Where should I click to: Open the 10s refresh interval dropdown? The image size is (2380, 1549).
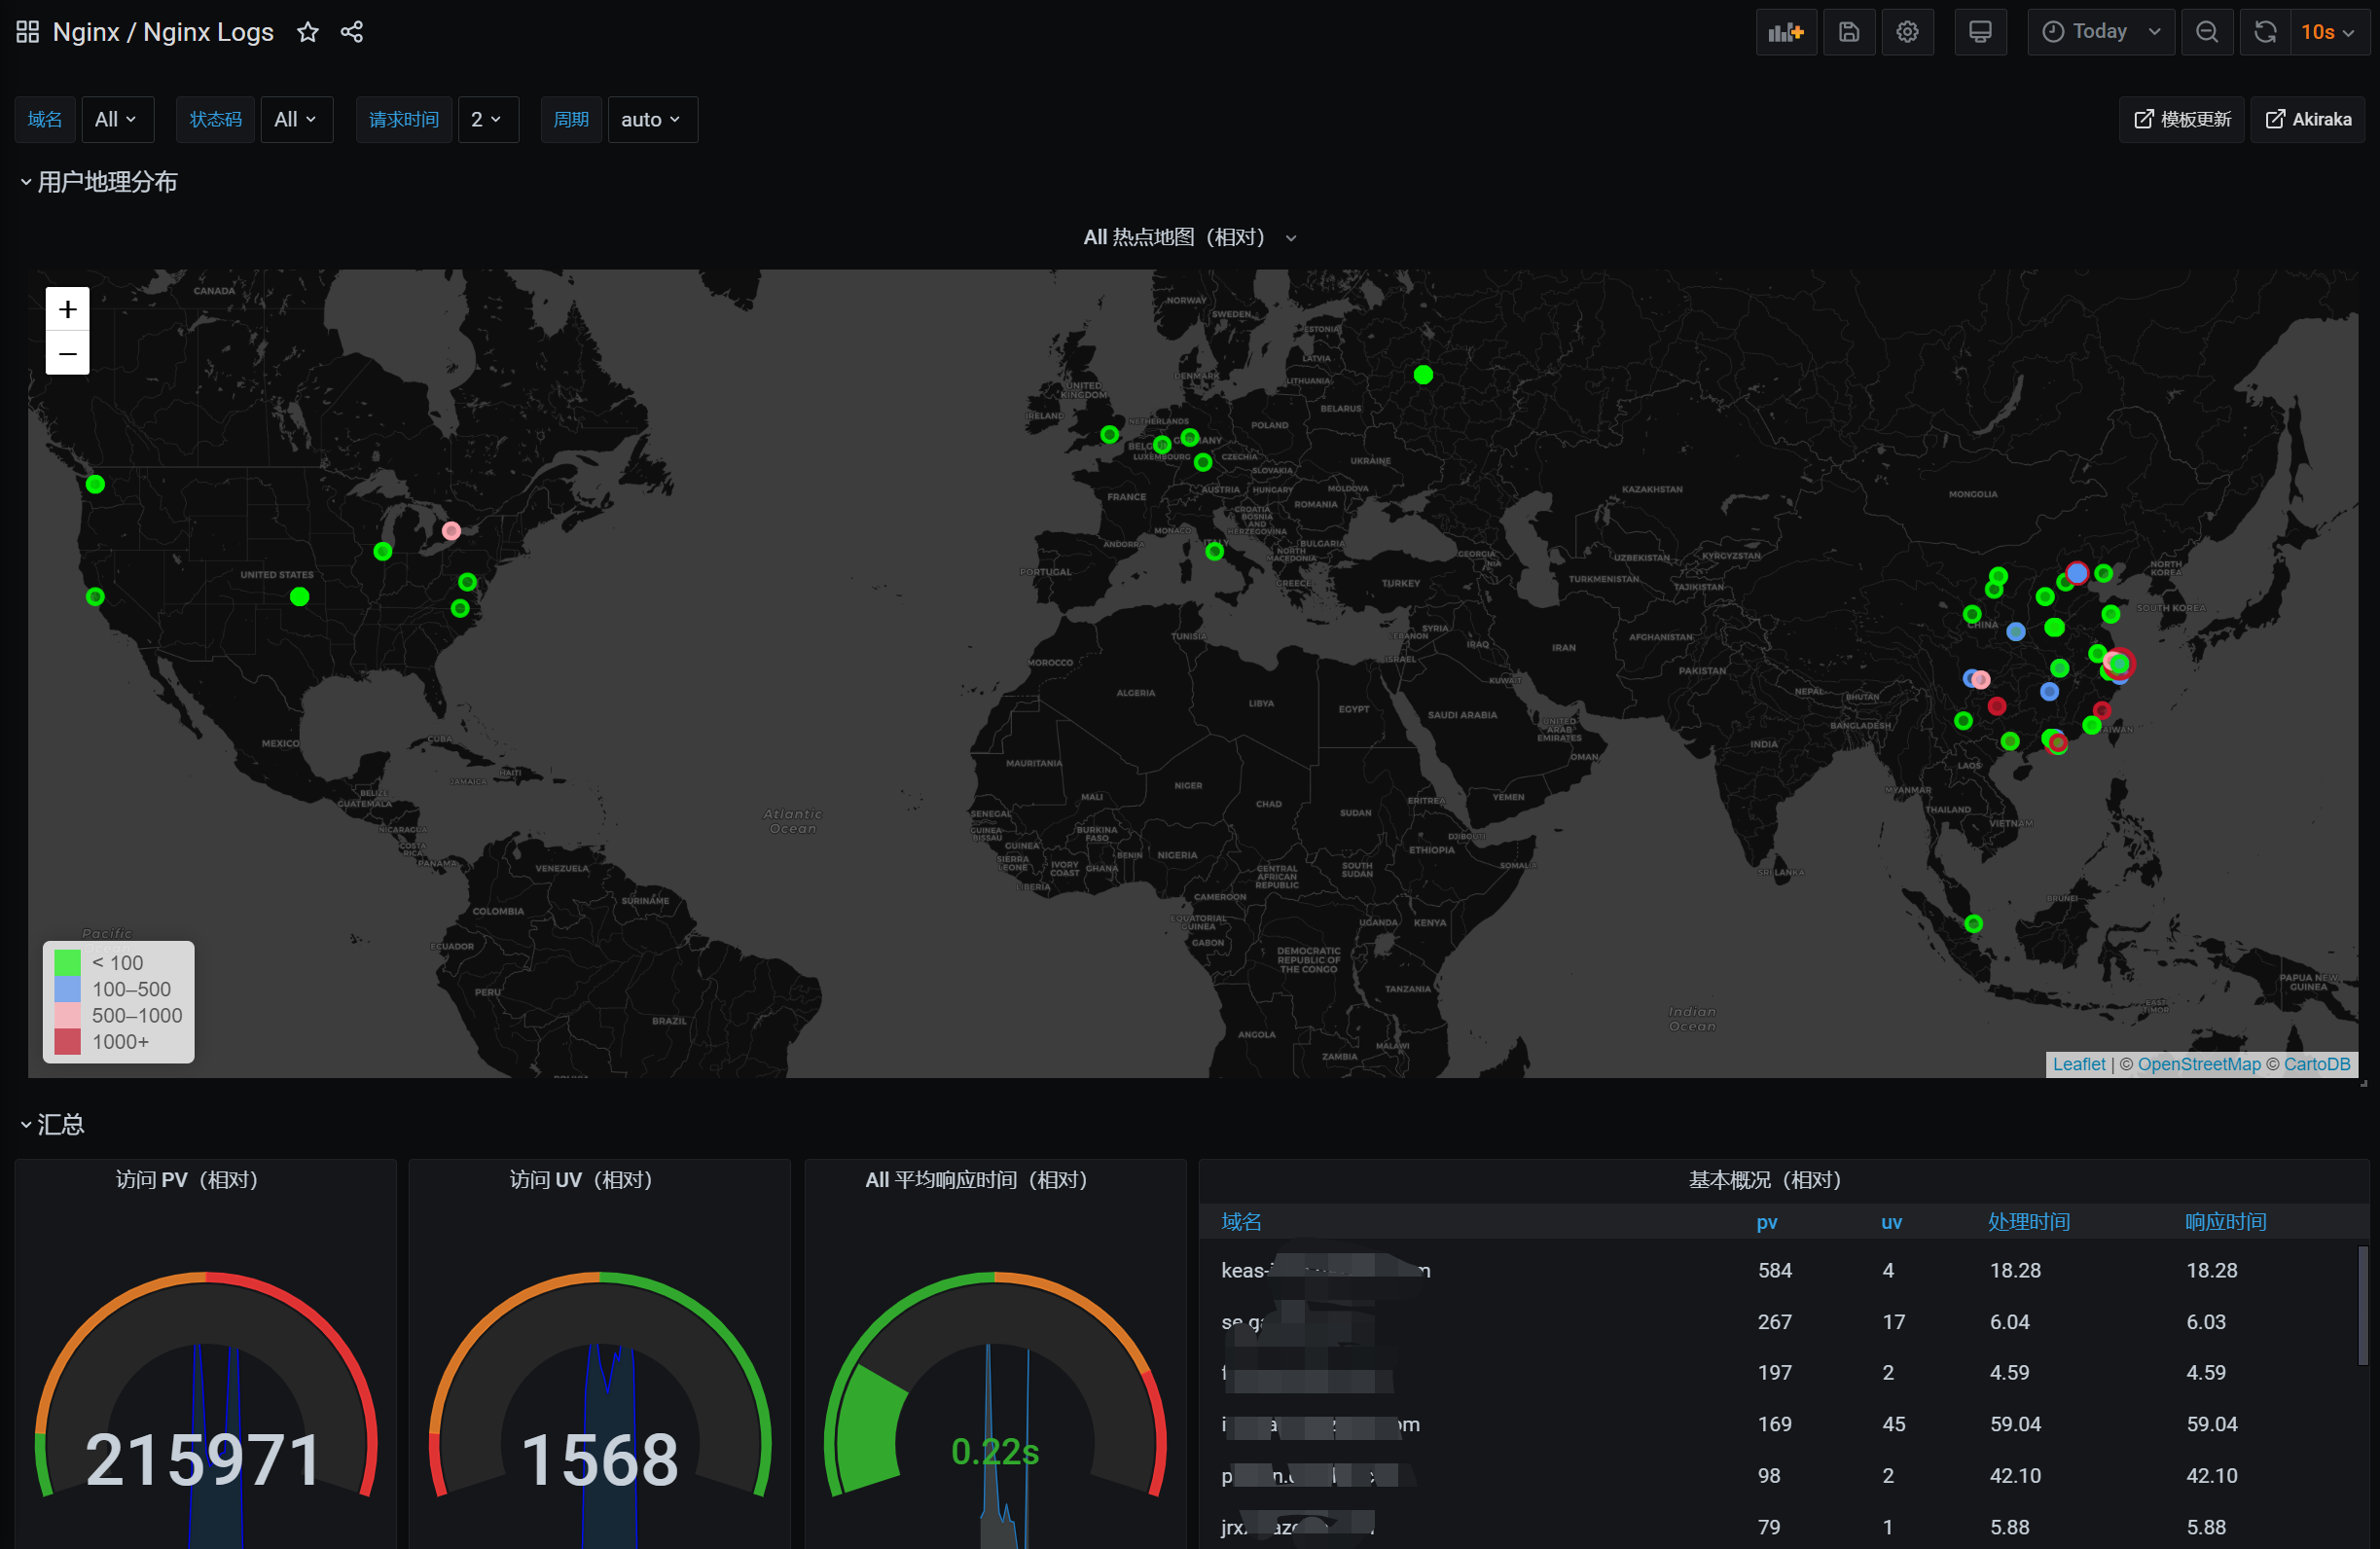pyautogui.click(x=2328, y=32)
